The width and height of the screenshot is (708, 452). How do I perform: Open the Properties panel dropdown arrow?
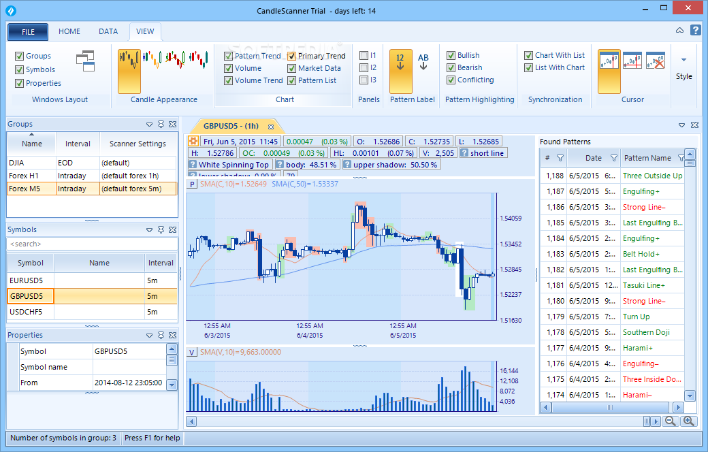[x=150, y=336]
